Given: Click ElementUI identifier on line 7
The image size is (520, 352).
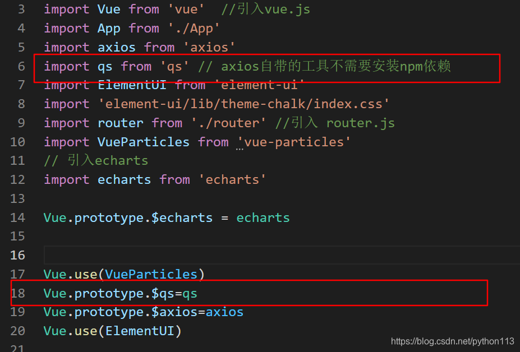Looking at the screenshot, I should [x=132, y=85].
